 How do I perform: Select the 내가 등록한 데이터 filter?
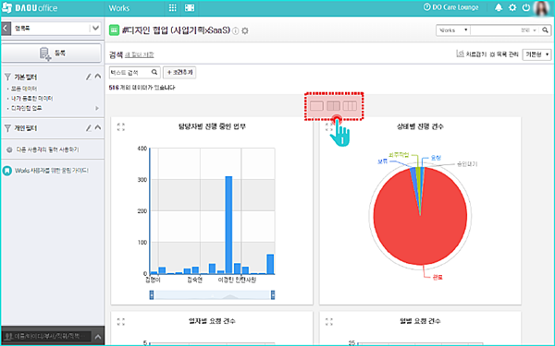pos(31,99)
